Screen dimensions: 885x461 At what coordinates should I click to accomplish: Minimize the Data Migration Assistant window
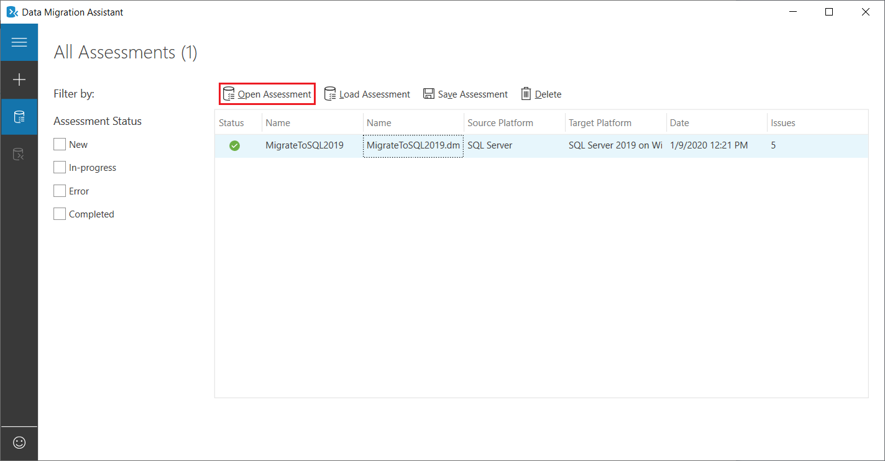793,12
